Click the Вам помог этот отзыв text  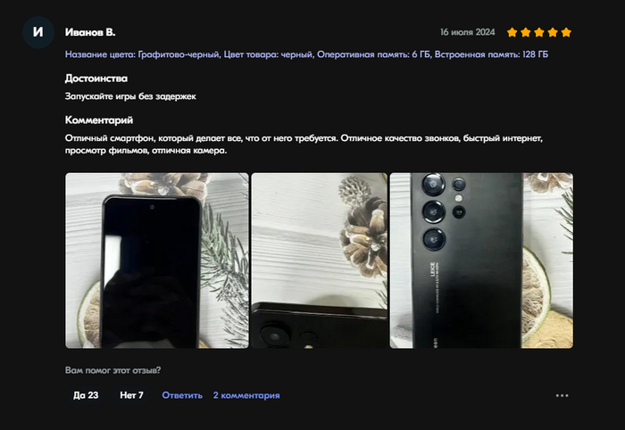(x=112, y=370)
